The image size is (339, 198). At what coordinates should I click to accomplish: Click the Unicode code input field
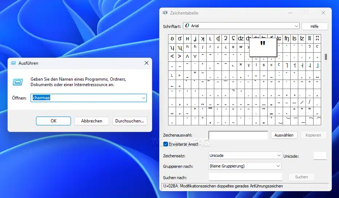(x=320, y=156)
